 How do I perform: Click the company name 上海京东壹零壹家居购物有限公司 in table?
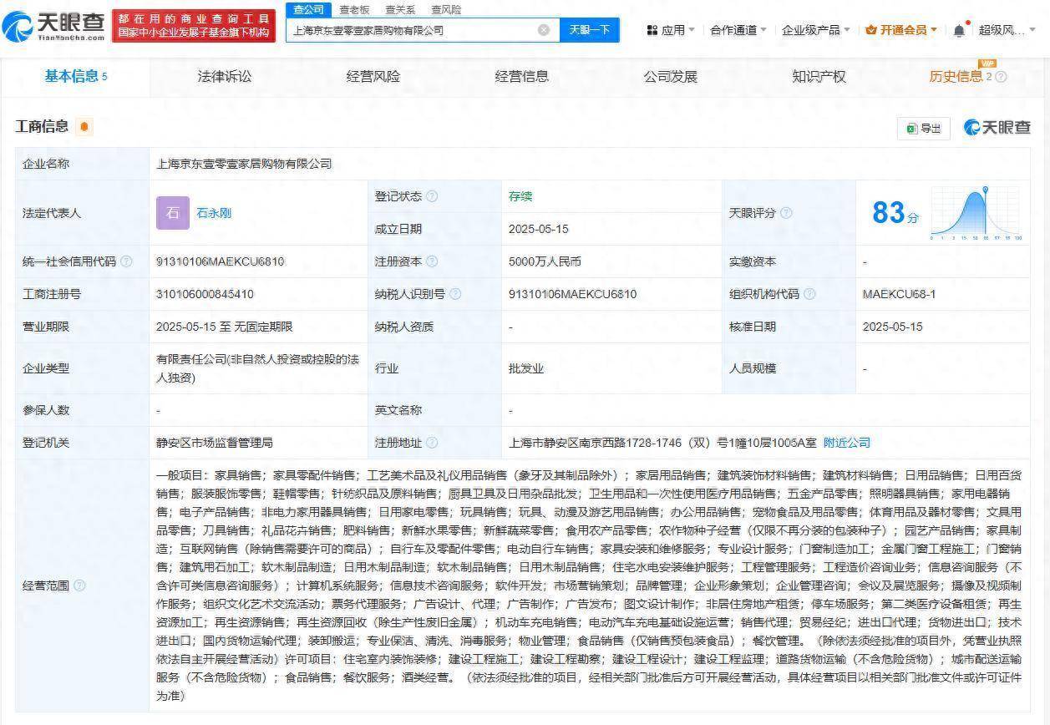point(244,164)
